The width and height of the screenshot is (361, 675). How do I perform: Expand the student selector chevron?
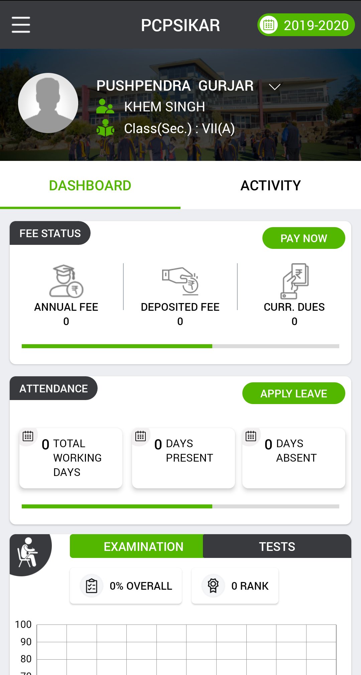[274, 87]
